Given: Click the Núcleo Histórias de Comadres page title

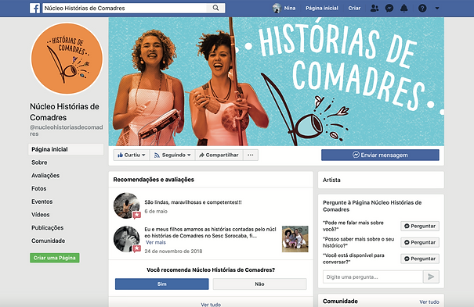Looking at the screenshot, I should click(64, 112).
